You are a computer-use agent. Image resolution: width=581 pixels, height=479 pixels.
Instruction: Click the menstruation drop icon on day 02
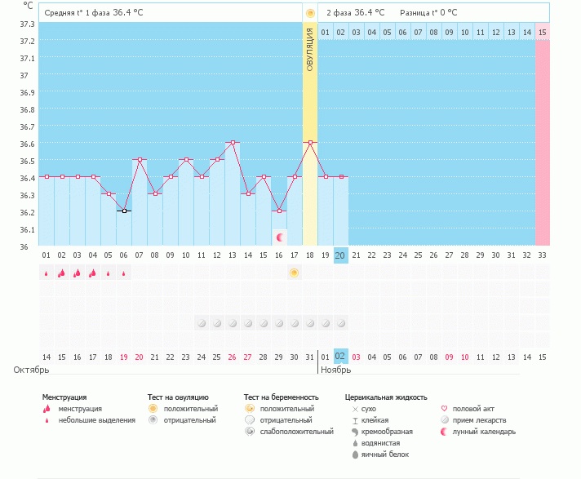point(61,273)
